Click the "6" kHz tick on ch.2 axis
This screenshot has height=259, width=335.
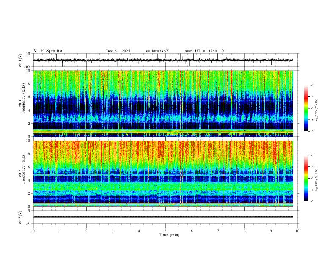[x=29, y=167]
